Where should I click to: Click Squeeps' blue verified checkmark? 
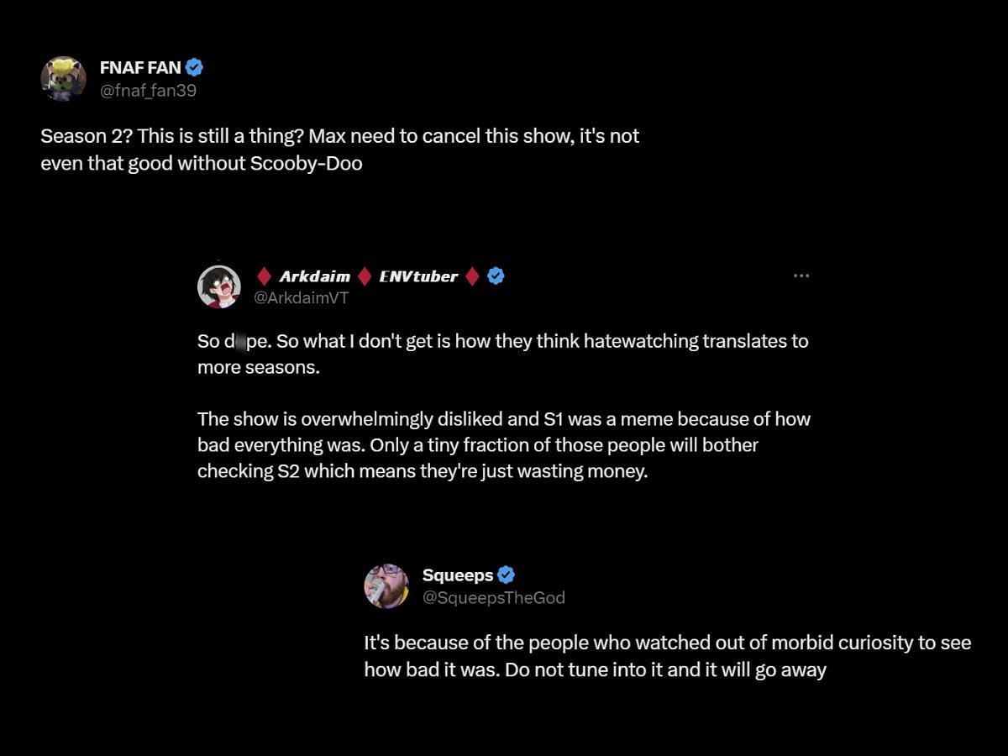click(506, 575)
